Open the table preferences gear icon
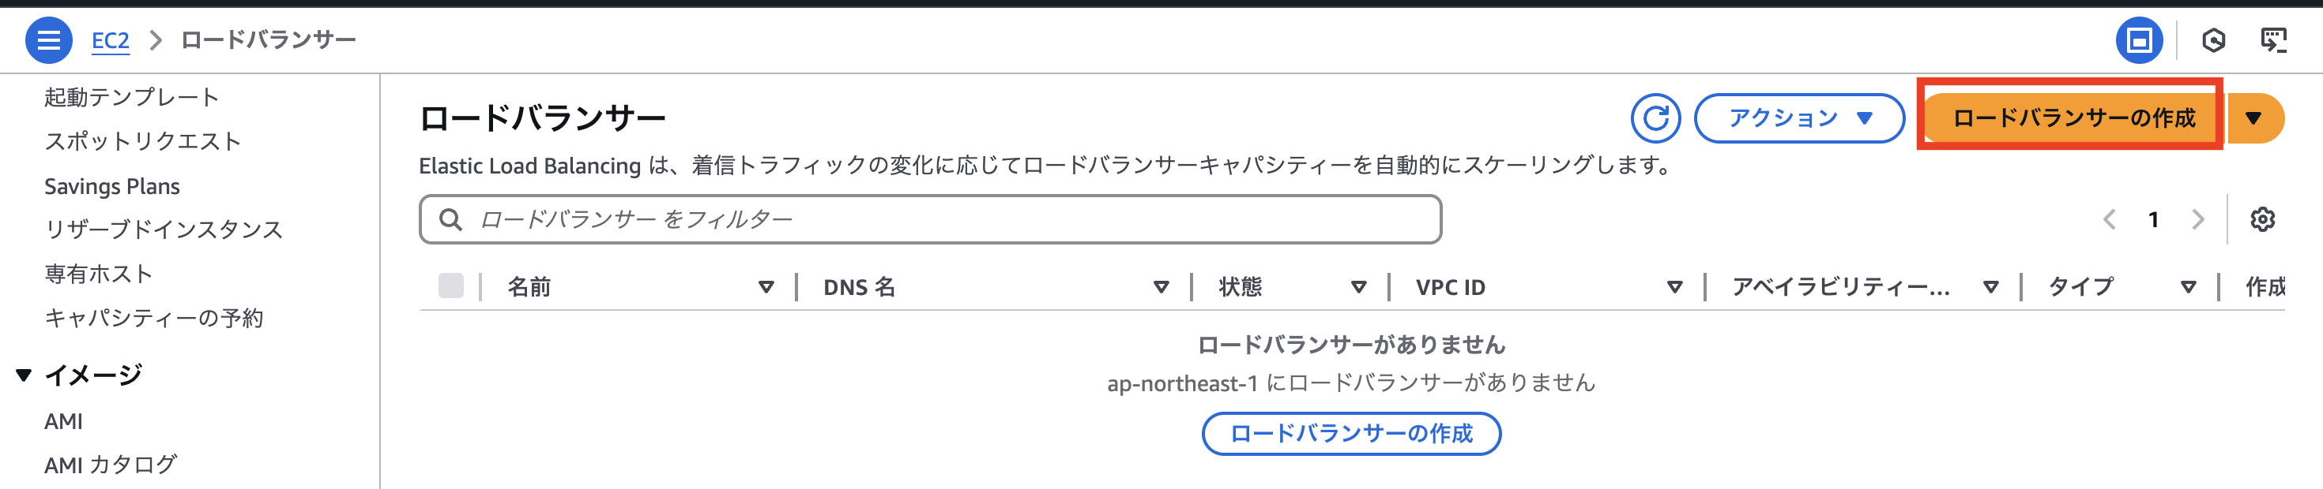The image size is (2323, 489). click(2261, 218)
